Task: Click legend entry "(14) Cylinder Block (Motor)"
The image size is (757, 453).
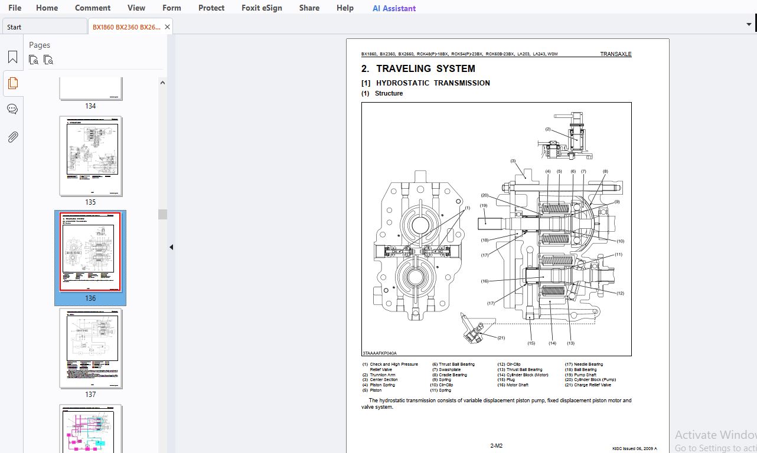Action: click(x=523, y=375)
